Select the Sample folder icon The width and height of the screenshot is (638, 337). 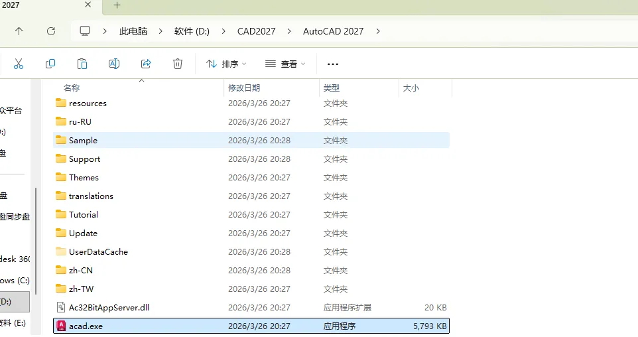[60, 139]
